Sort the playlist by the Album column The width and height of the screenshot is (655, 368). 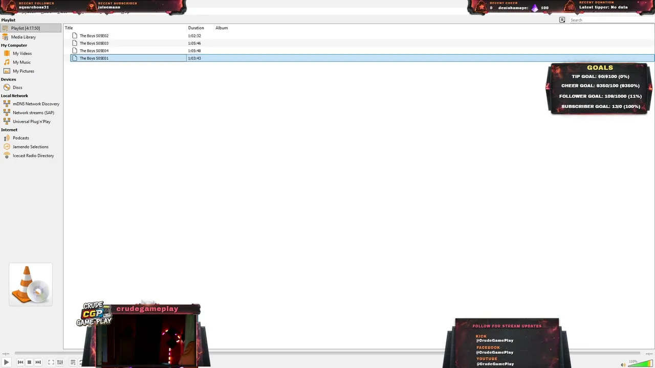(222, 28)
